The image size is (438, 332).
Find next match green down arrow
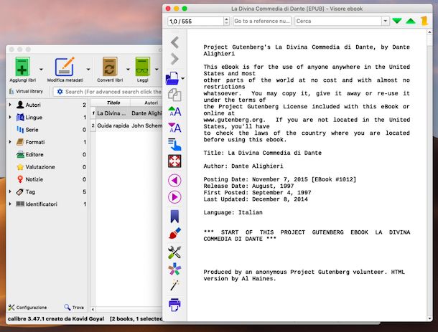click(x=397, y=21)
